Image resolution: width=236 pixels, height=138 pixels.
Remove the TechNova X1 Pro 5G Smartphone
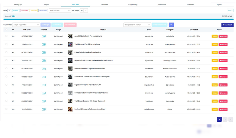click(223, 44)
